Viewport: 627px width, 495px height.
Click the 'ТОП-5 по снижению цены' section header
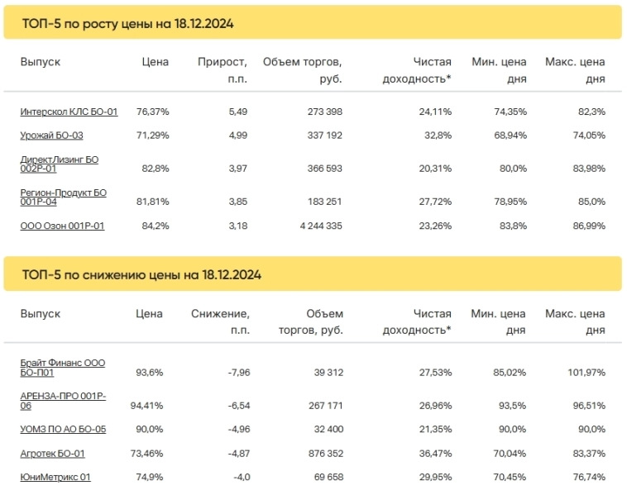pos(141,275)
